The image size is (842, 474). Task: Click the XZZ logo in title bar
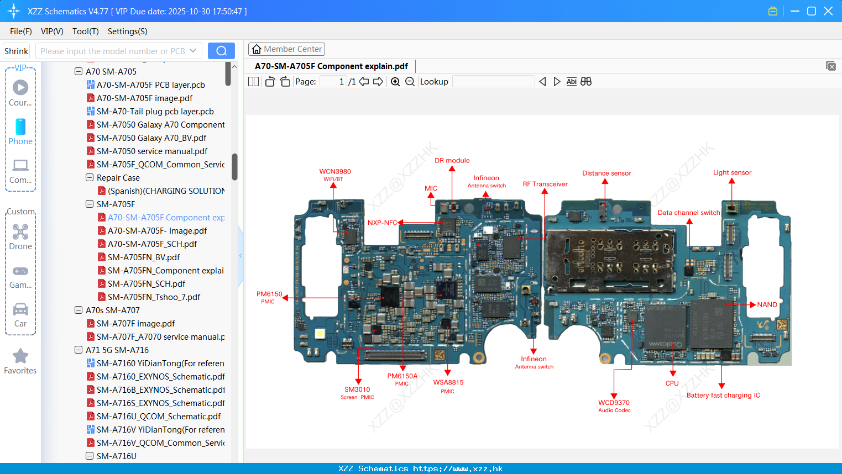click(x=14, y=11)
